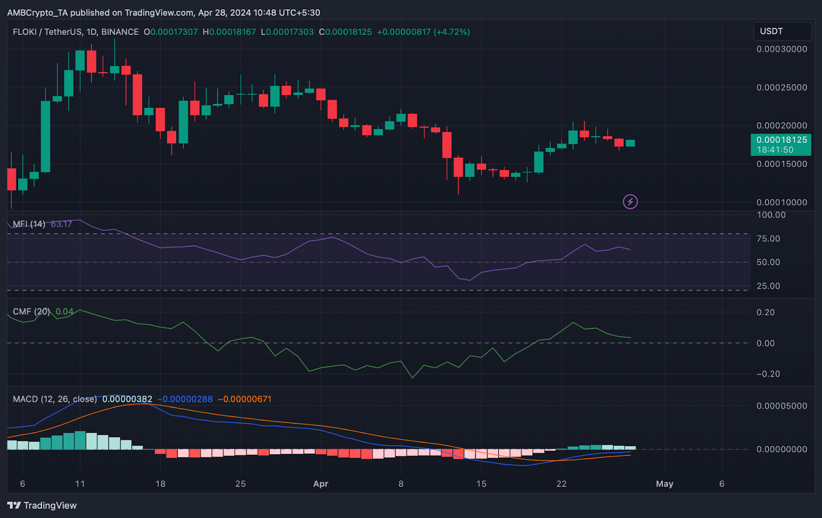Viewport: 822px width, 518px height.
Task: Select the MFI (14) indicator label
Action: tap(29, 224)
